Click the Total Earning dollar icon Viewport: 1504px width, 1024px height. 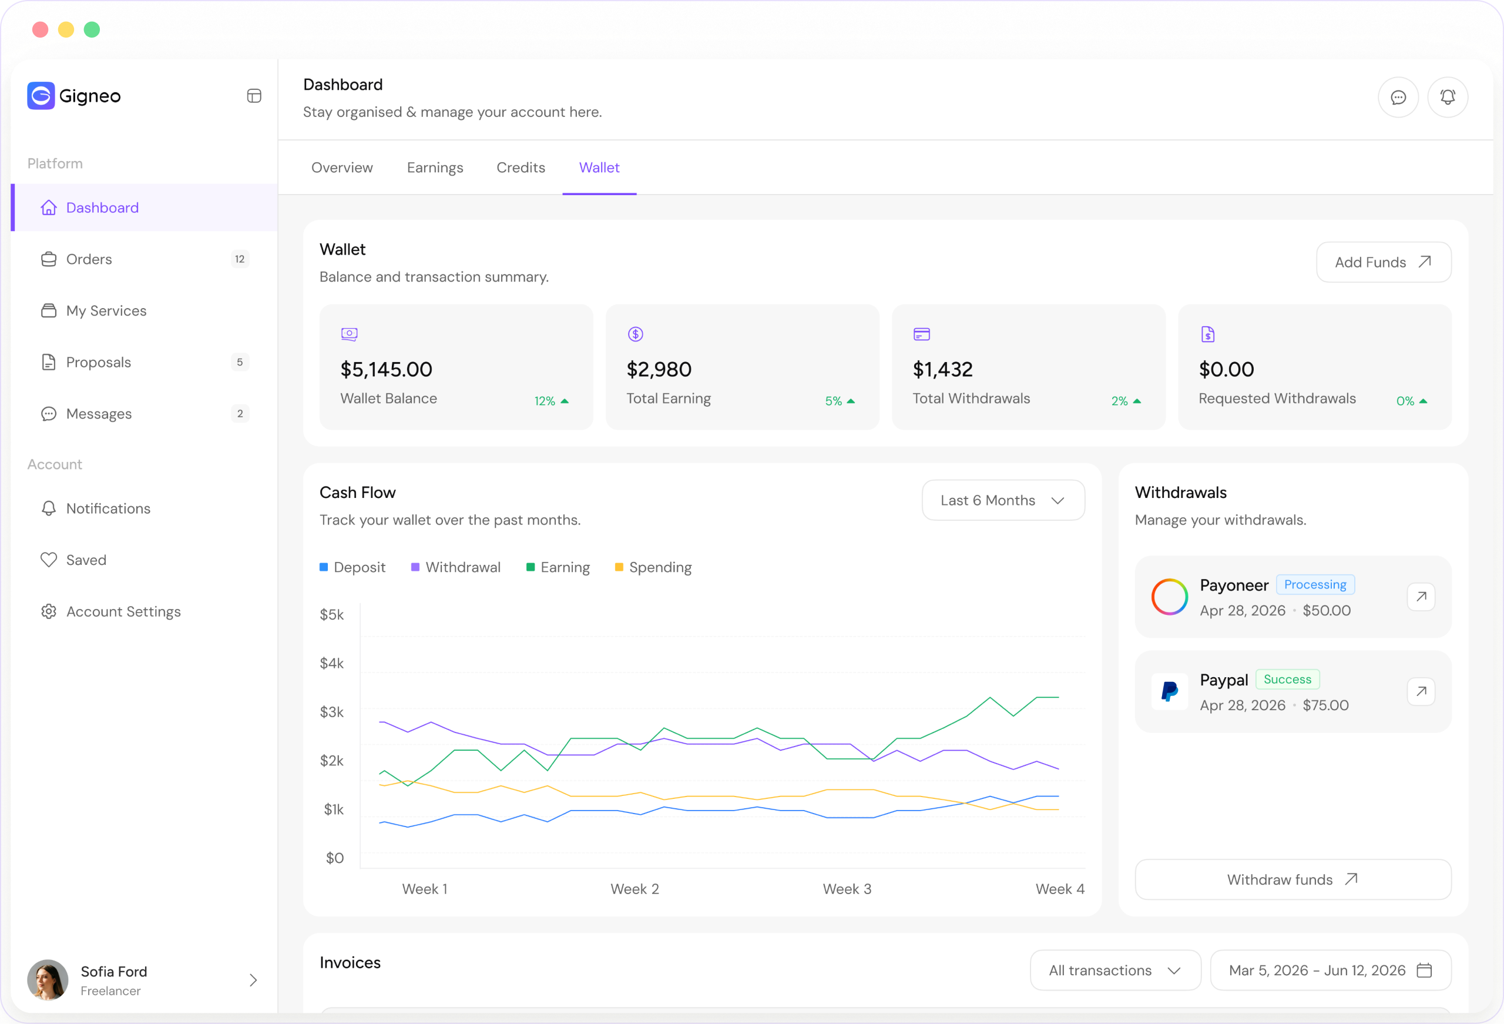[636, 334]
